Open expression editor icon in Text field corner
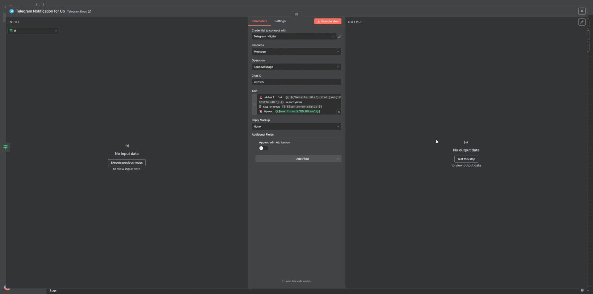The height and width of the screenshot is (294, 593). pos(339,112)
